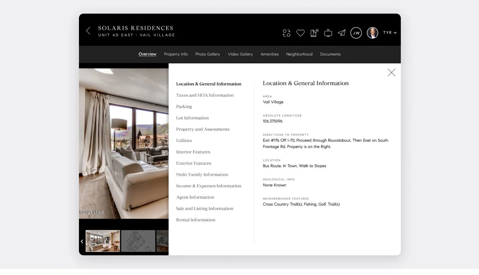Click the back arrow beside Solaris Residences
Image resolution: width=479 pixels, height=275 pixels.
click(x=88, y=31)
